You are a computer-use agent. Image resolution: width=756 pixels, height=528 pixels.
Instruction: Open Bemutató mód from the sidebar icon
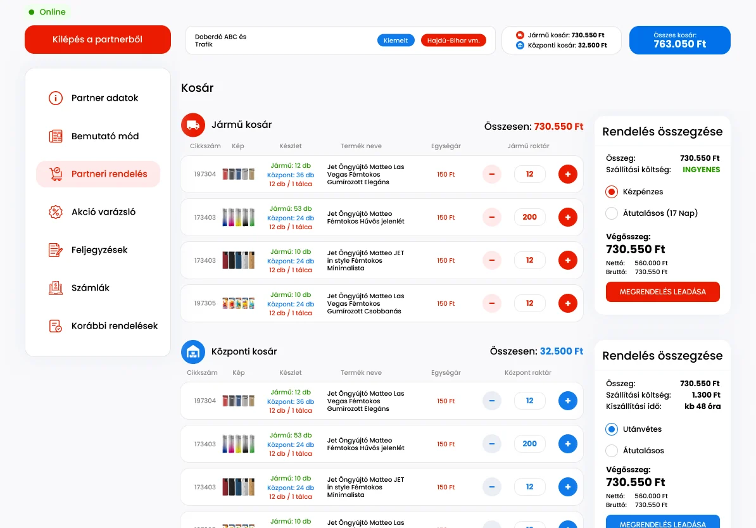56,136
